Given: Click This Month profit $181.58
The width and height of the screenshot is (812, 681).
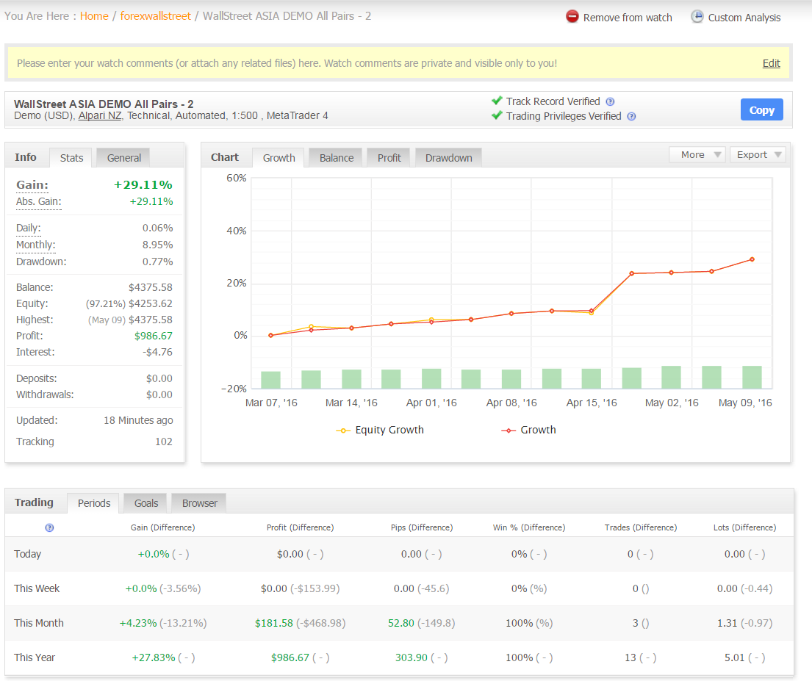Looking at the screenshot, I should (x=274, y=623).
